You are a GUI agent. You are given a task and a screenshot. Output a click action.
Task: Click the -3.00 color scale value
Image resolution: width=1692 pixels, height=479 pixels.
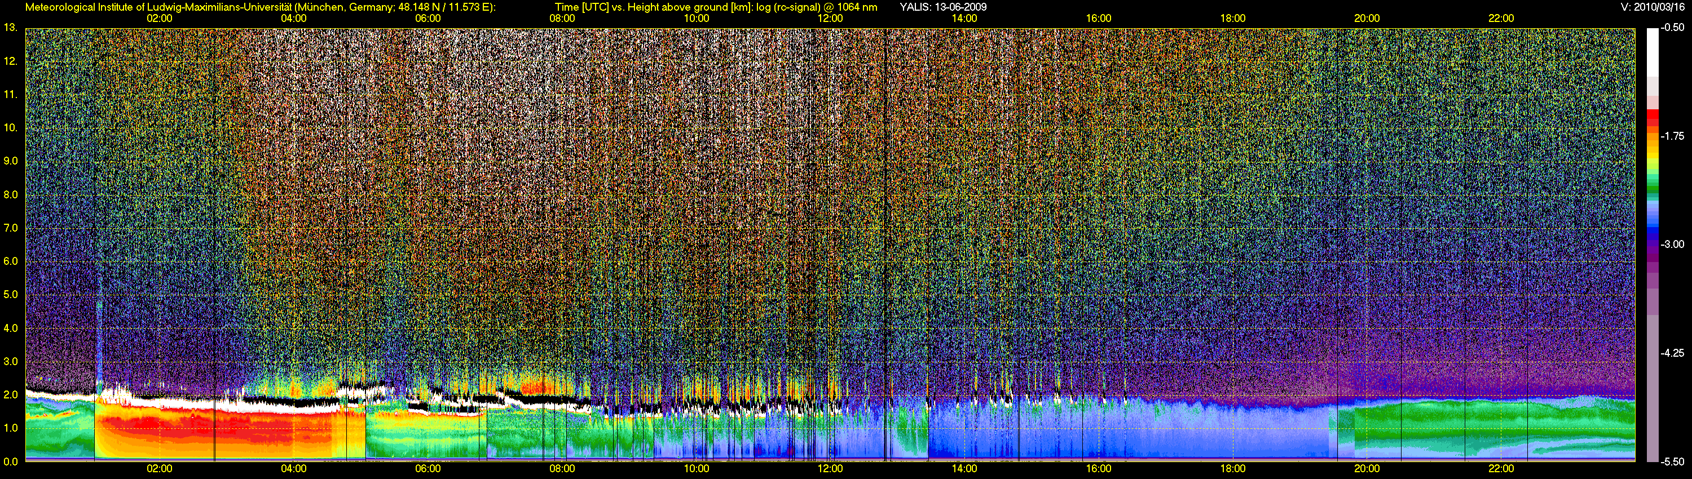(1673, 245)
